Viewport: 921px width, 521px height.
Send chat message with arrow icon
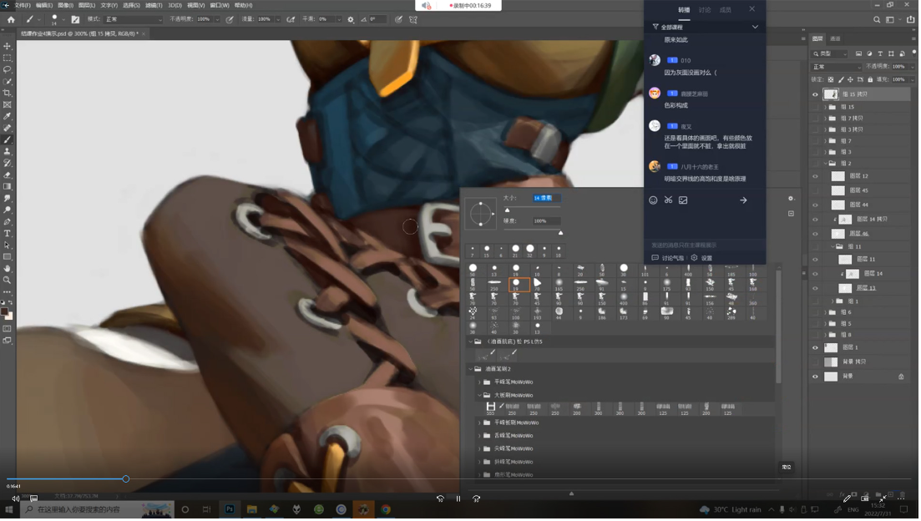[x=744, y=200]
